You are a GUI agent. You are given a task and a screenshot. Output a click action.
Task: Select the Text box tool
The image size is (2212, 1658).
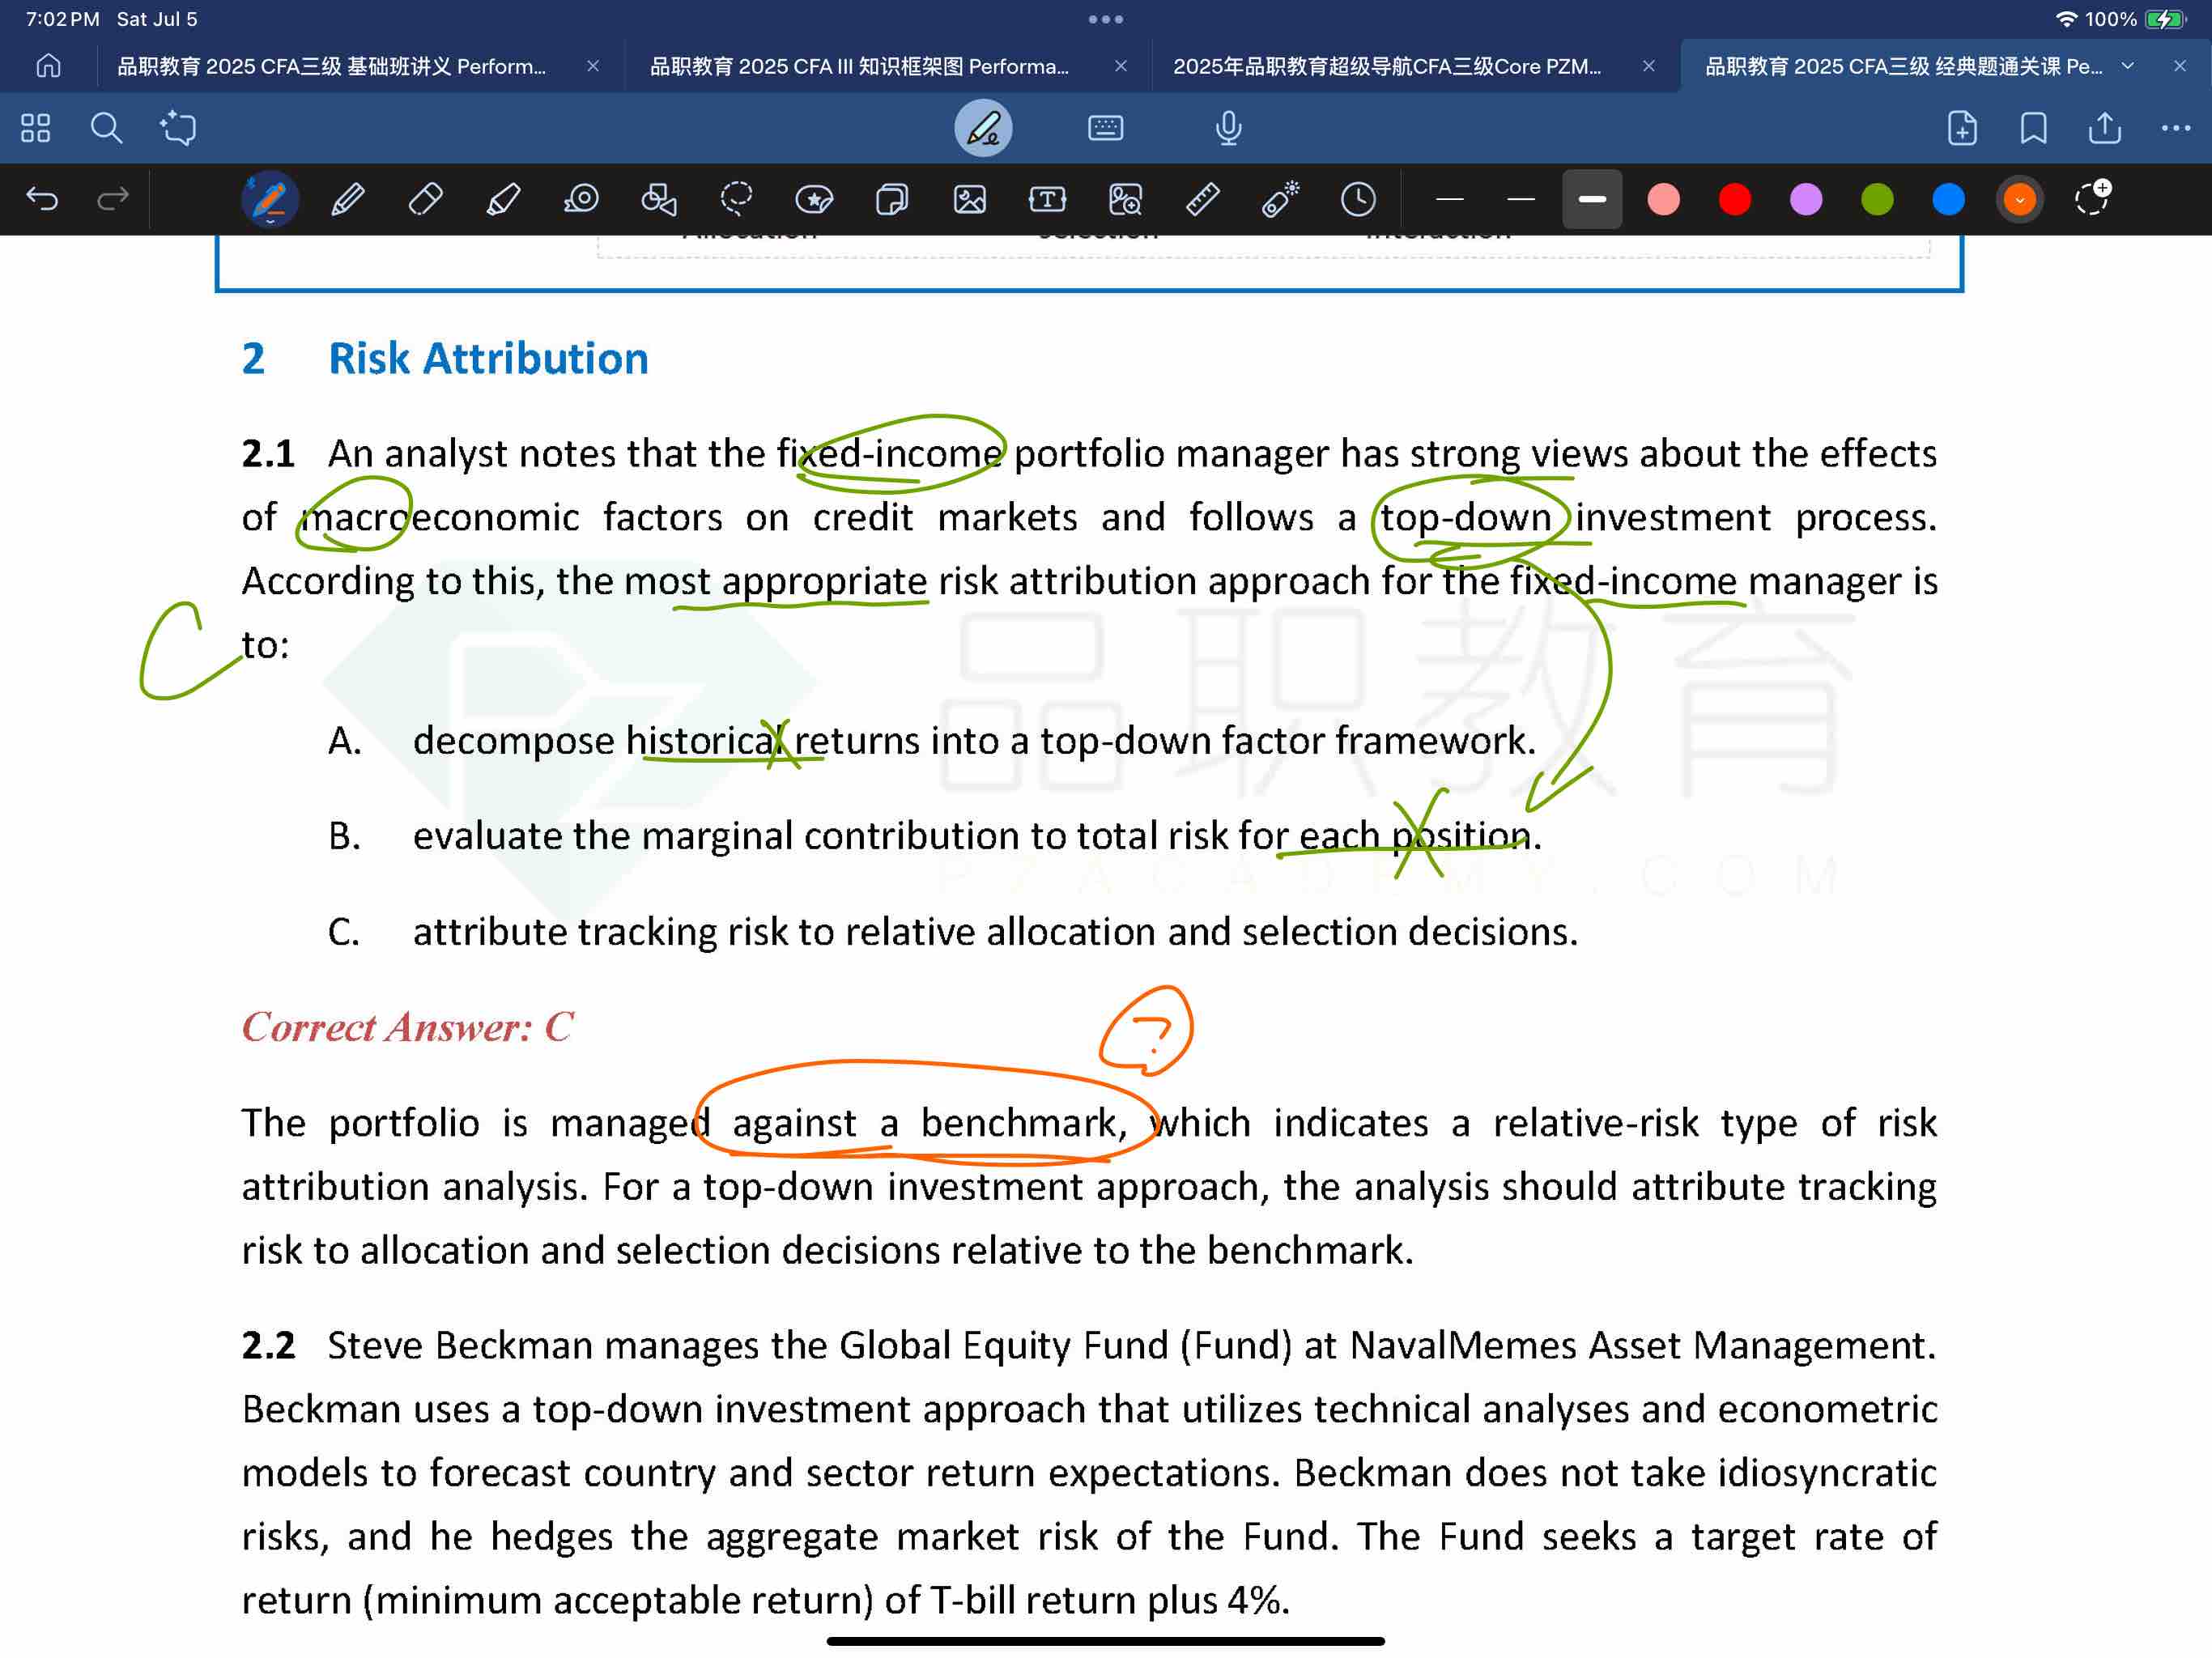coord(1047,199)
